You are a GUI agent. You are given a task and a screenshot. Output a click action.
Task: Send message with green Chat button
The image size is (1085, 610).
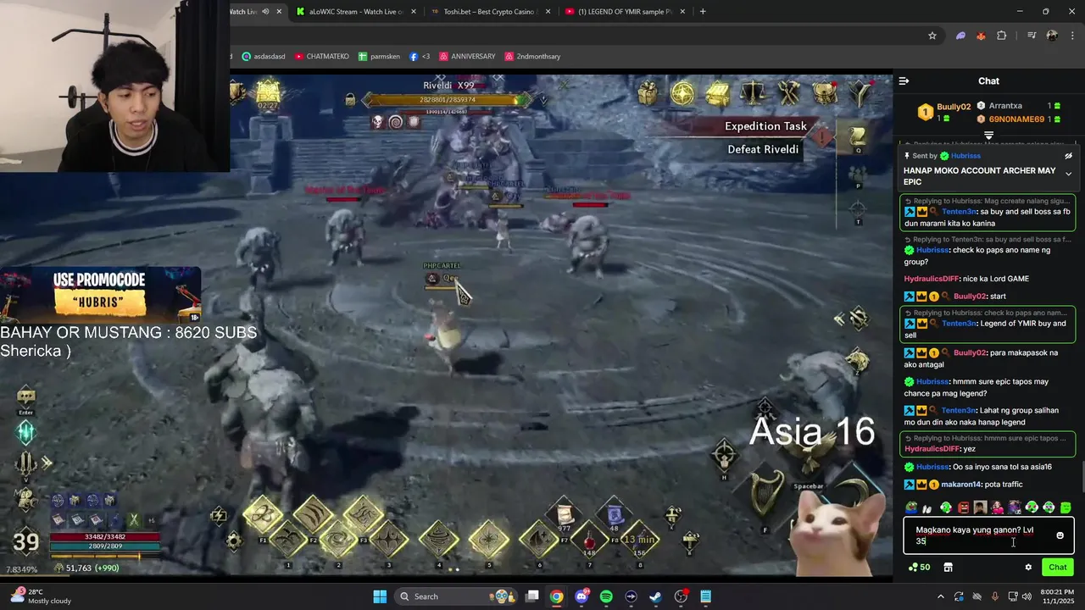coord(1058,568)
